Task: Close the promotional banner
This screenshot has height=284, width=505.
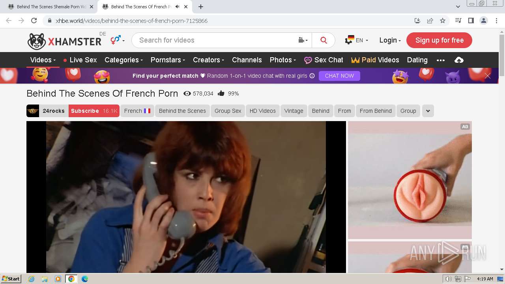Action: [488, 76]
